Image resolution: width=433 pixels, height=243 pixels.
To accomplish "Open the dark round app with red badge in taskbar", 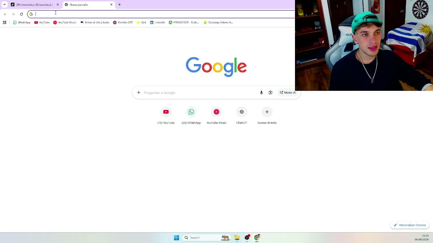I will (247, 238).
